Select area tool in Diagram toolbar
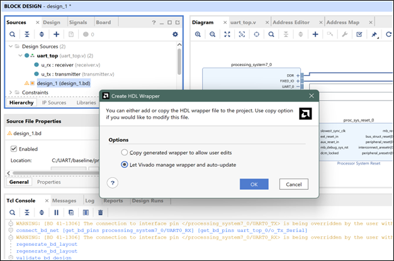 242,35
